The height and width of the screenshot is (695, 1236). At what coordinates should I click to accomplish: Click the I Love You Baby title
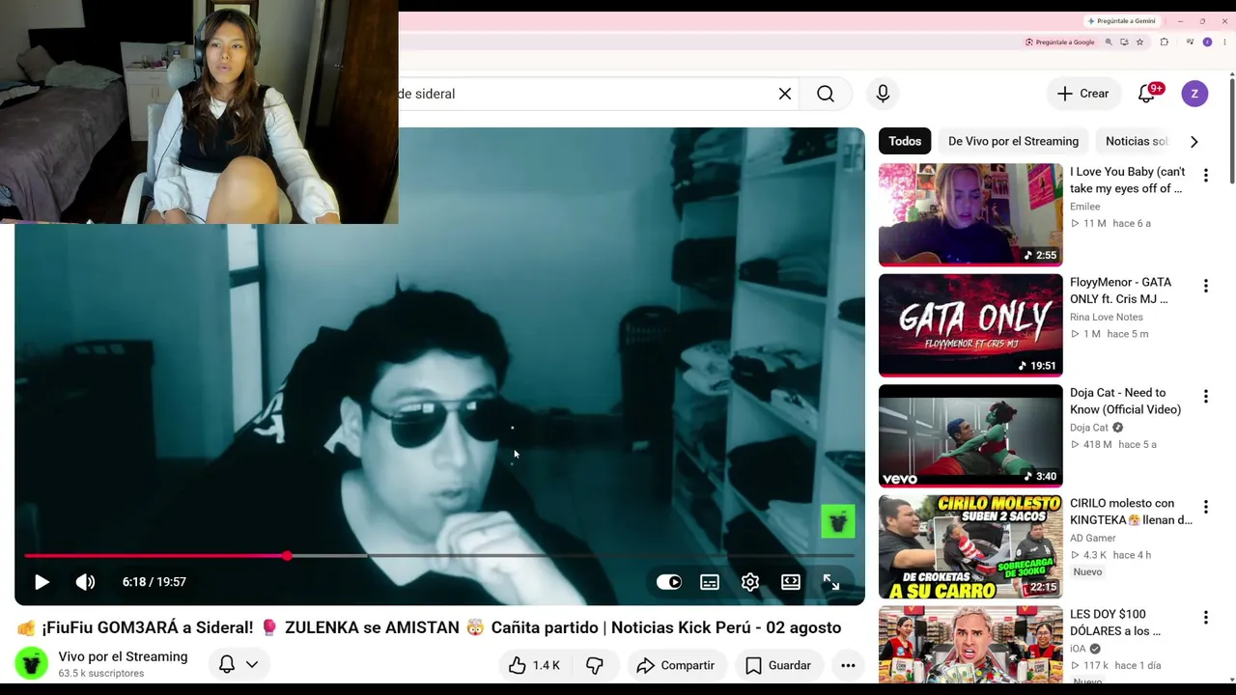point(1127,180)
